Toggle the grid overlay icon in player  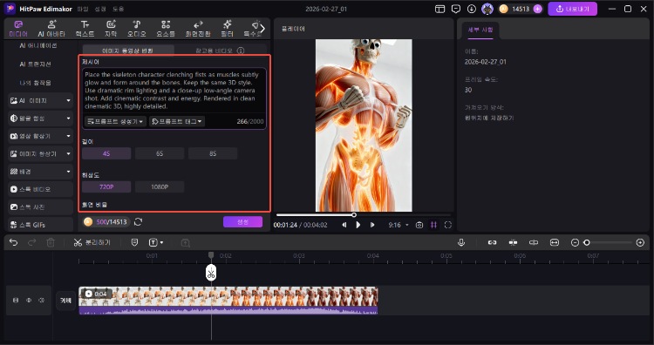click(433, 225)
